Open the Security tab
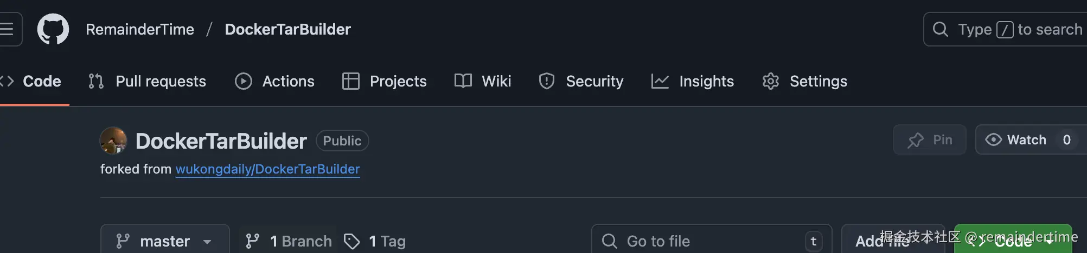The image size is (1087, 253). click(x=581, y=81)
